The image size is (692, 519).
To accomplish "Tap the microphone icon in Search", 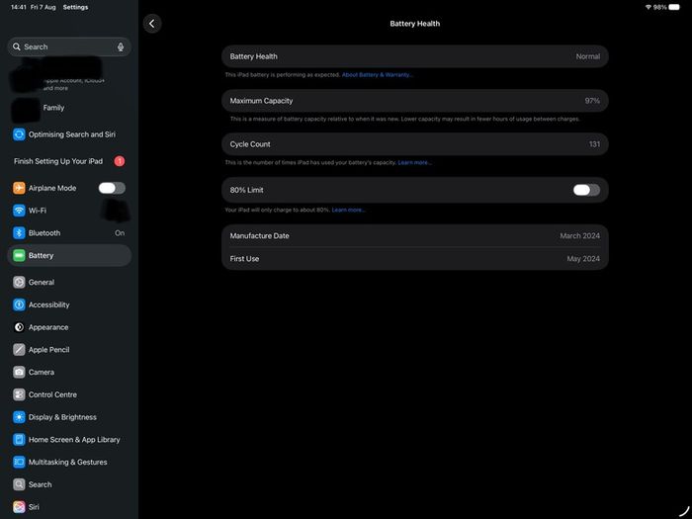I will tap(121, 46).
